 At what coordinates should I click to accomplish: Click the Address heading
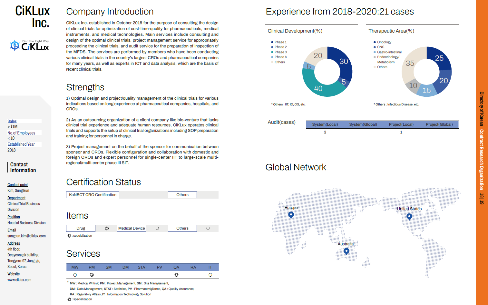click(x=14, y=243)
